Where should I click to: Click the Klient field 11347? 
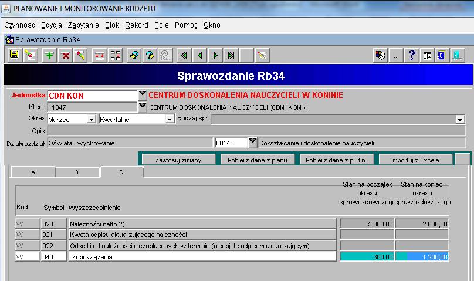coord(92,107)
